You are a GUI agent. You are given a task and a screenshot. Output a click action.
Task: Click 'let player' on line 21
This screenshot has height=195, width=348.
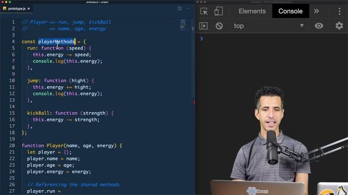[x=41, y=152]
